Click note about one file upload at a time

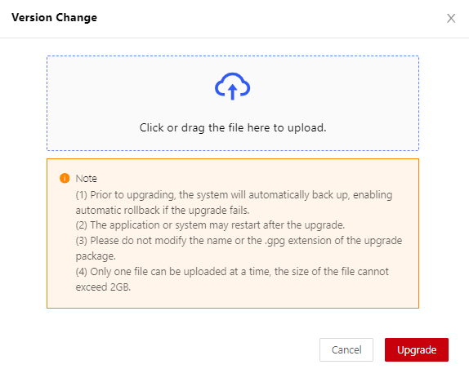232,272
